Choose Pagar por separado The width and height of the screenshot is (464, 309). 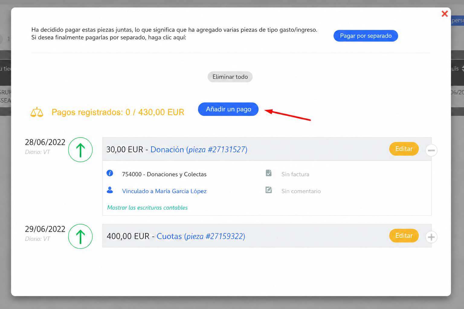point(366,36)
